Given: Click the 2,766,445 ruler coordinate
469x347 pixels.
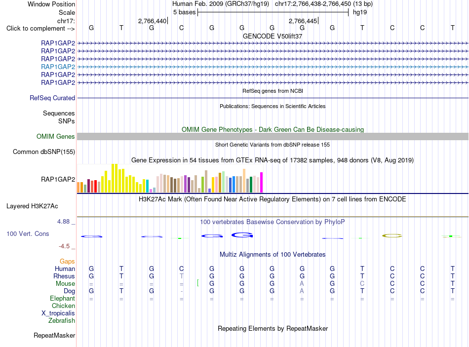Looking at the screenshot, I should pos(303,21).
